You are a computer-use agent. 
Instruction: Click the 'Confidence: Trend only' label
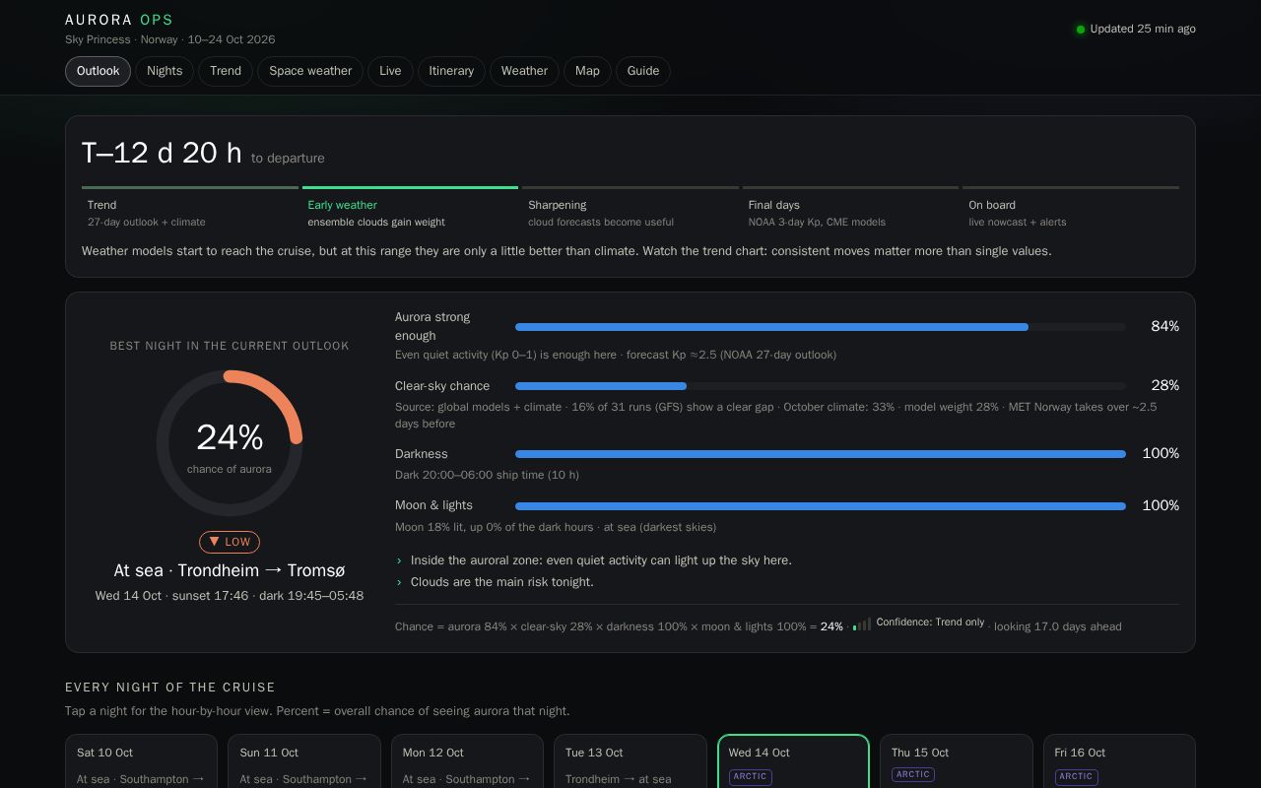point(930,623)
